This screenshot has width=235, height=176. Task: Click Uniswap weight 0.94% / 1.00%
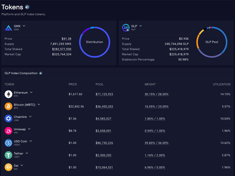click(x=155, y=131)
